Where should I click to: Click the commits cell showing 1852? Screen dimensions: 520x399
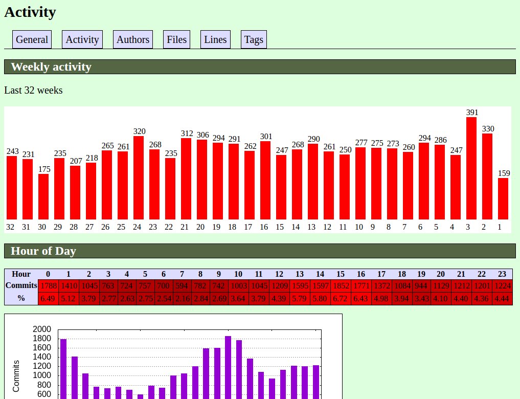click(x=341, y=285)
